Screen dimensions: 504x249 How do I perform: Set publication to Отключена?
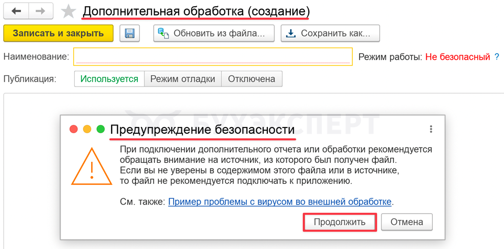point(251,79)
